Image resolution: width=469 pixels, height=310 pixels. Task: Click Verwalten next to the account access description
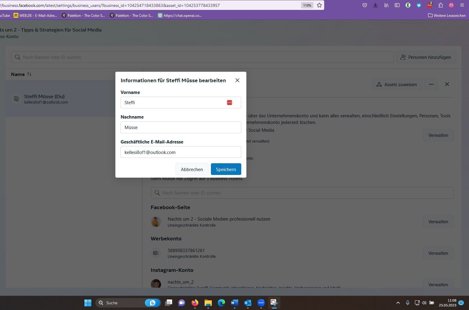438,135
